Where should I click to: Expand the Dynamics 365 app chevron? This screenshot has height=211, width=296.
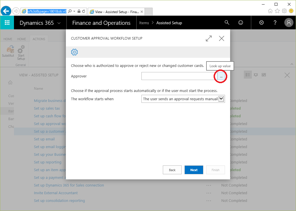point(59,23)
